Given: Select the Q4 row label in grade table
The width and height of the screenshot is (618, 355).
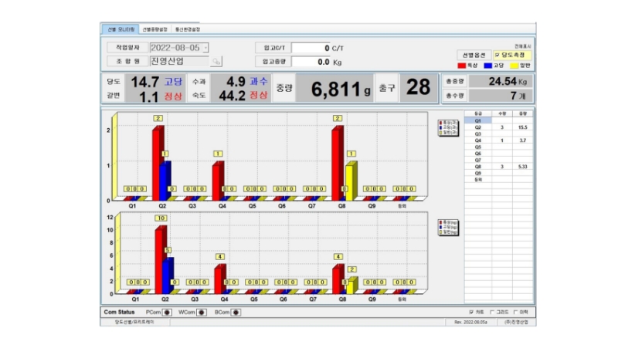Looking at the screenshot, I should click(x=477, y=140).
